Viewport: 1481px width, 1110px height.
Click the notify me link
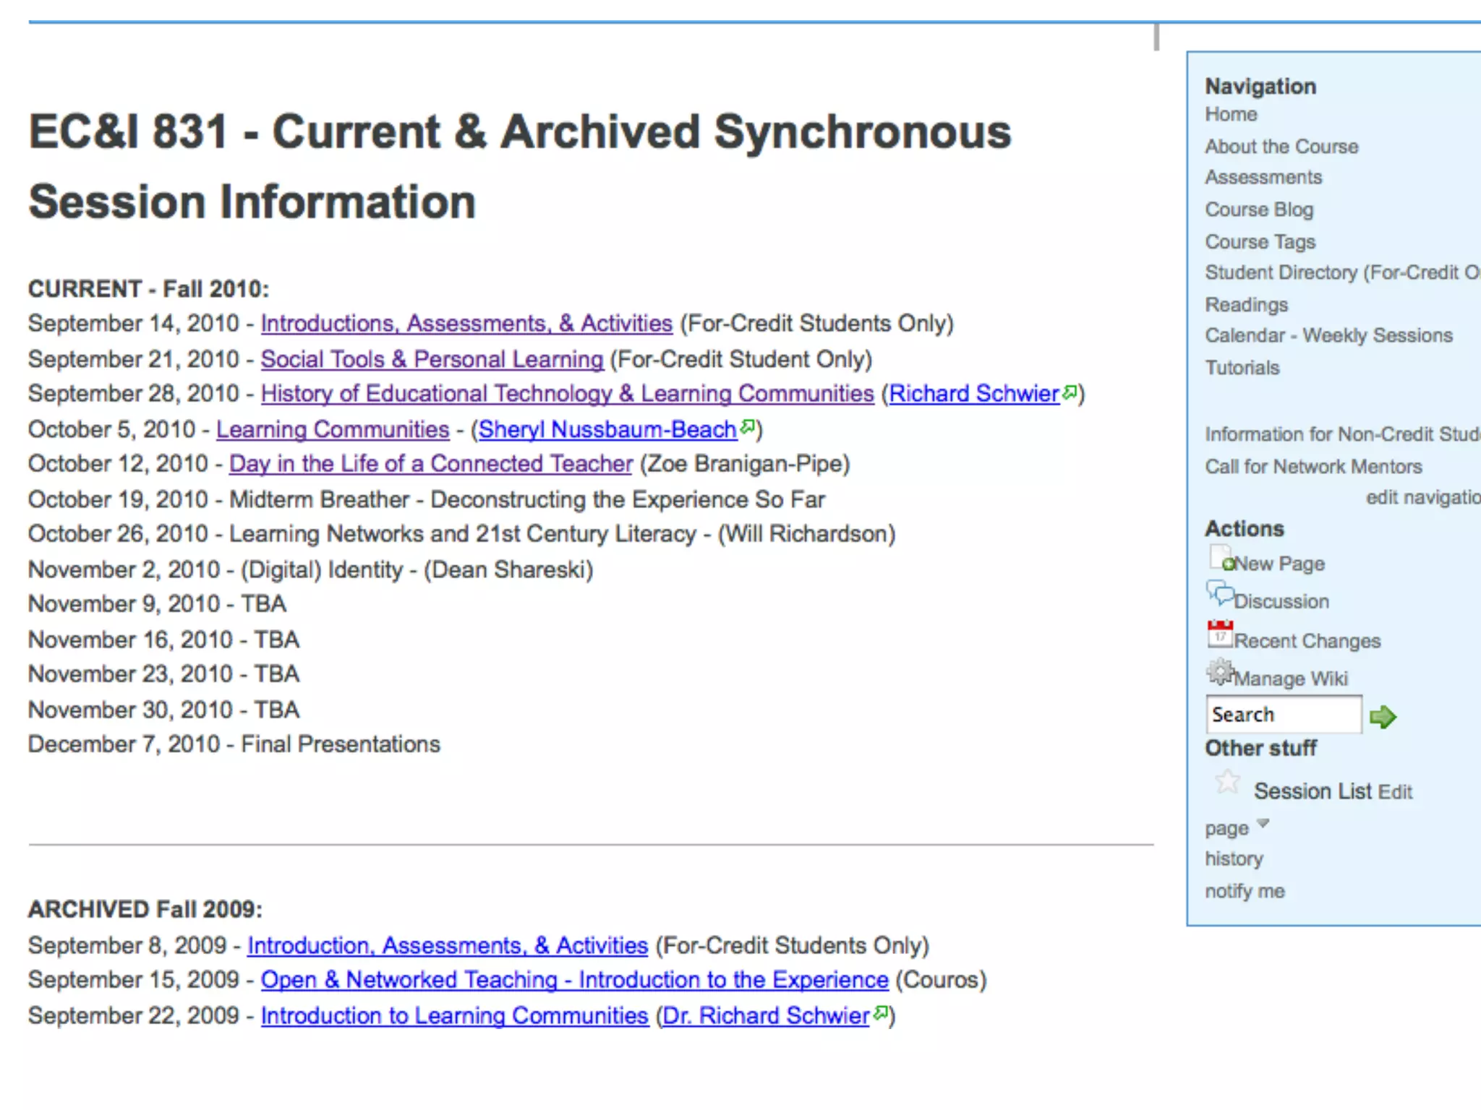(1245, 891)
